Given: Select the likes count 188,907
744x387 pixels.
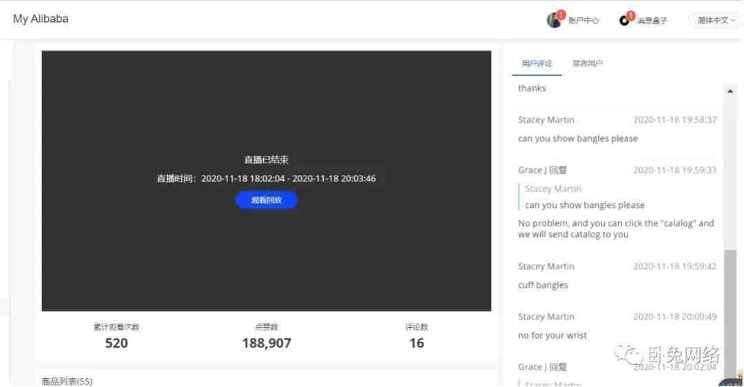Looking at the screenshot, I should (x=267, y=343).
